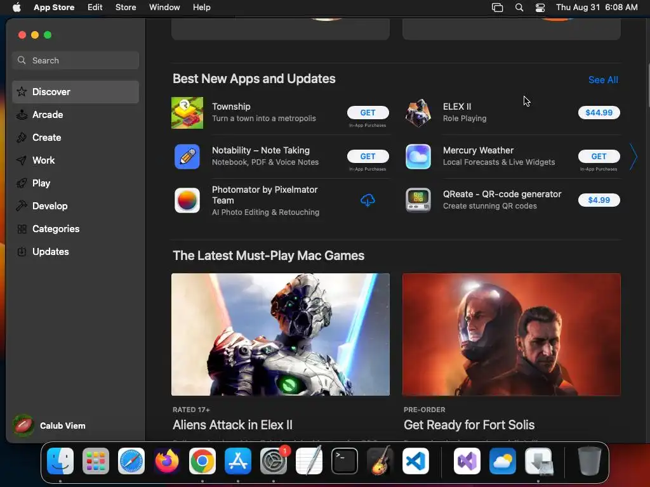650x487 pixels.
Task: Click the Categories grid icon
Action: click(22, 228)
